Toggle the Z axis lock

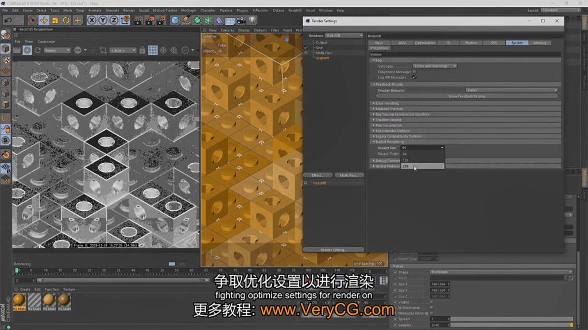pos(114,20)
